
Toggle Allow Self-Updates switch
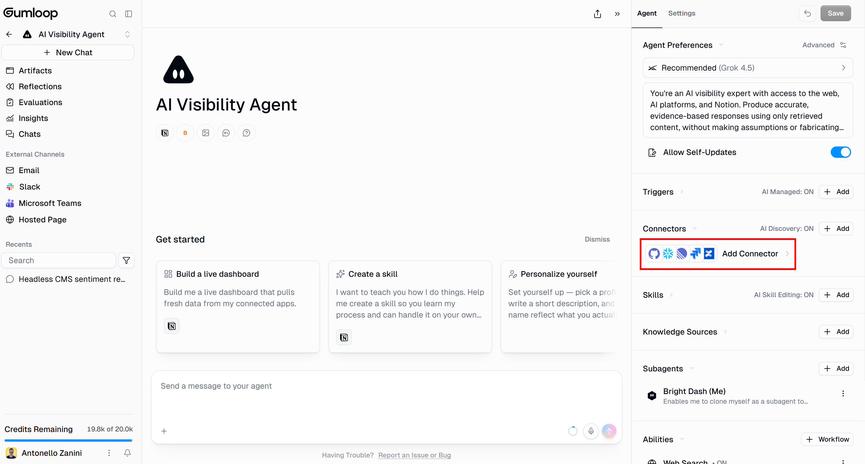(841, 152)
